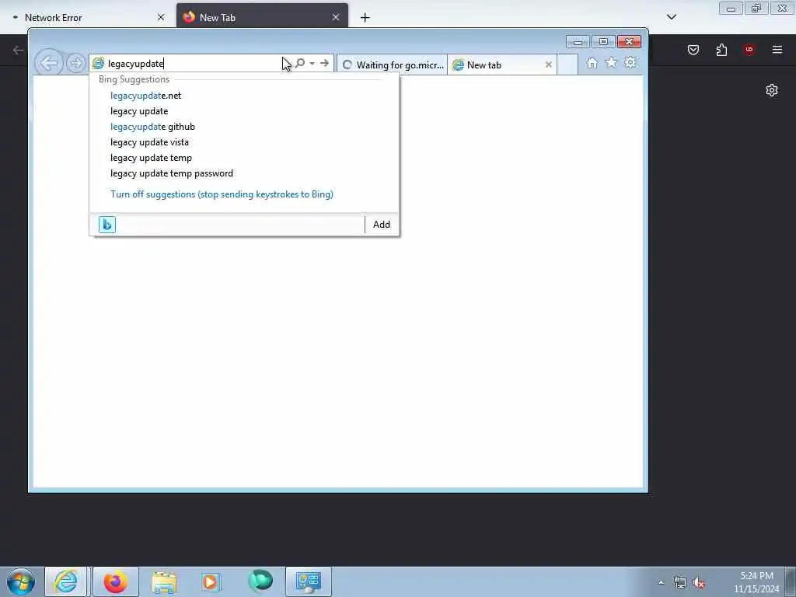Open Windows Media Player taskbar icon

(x=211, y=581)
